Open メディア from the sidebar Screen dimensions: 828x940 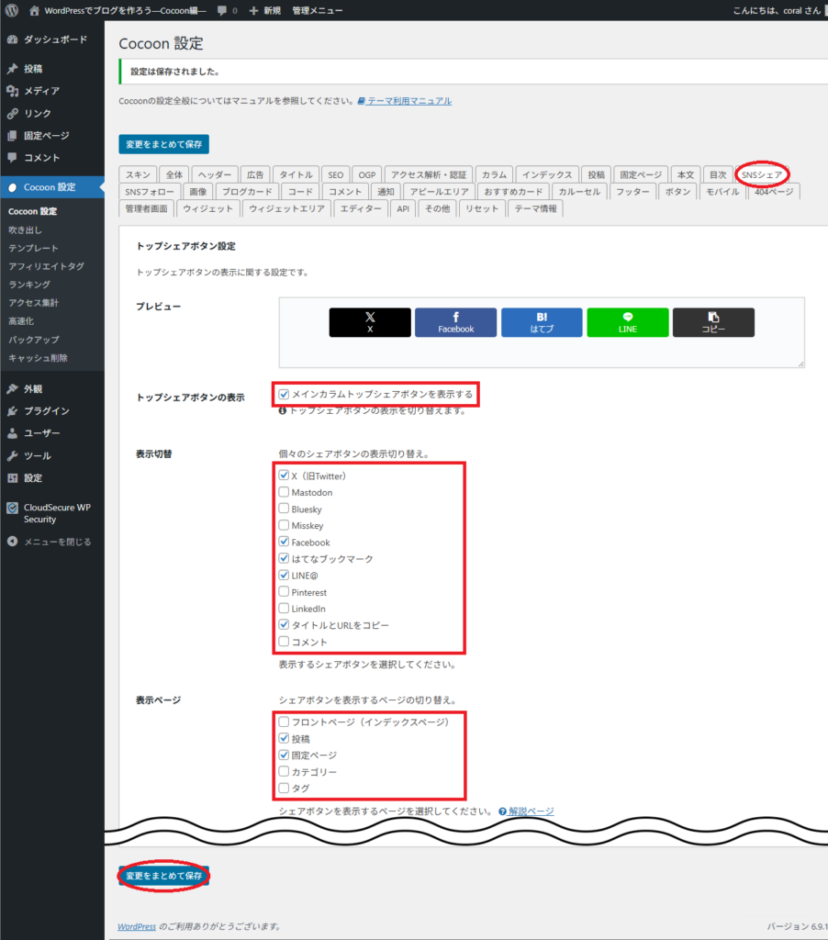(x=41, y=91)
